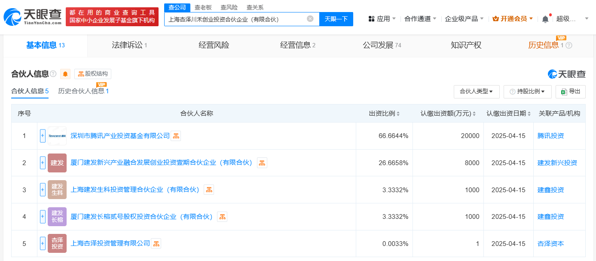Screen dimensions: 596x261
Task: Open the 腾讯投资 related institution link
Action: pos(550,136)
